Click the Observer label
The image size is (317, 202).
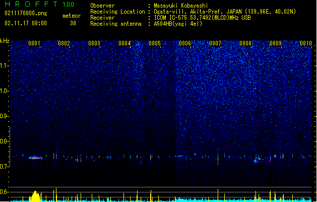[x=102, y=6]
